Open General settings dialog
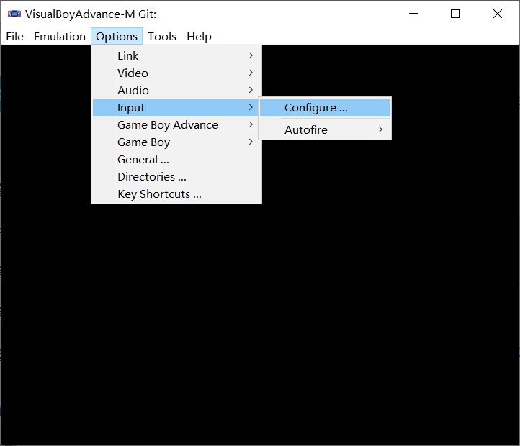Screen dimensions: 520x446 [x=176, y=160]
